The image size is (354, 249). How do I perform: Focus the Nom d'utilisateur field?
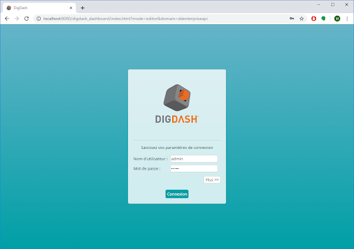pos(194,159)
